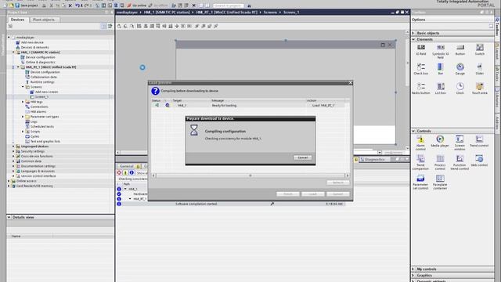Select the Faceplate container control
Image resolution: width=501 pixels, height=282 pixels.
tap(440, 183)
